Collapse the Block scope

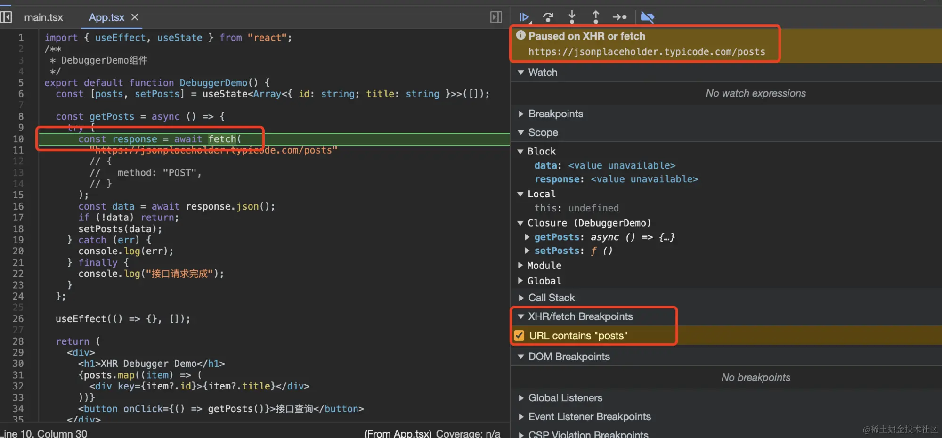click(x=520, y=151)
